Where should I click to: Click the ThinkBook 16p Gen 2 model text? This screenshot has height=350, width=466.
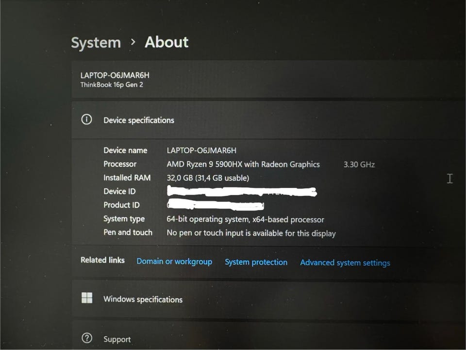pyautogui.click(x=112, y=85)
